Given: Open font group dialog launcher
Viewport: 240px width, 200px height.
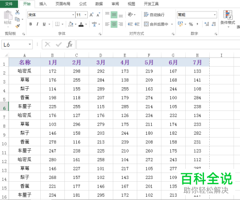Looking at the screenshot, I should tap(100, 34).
